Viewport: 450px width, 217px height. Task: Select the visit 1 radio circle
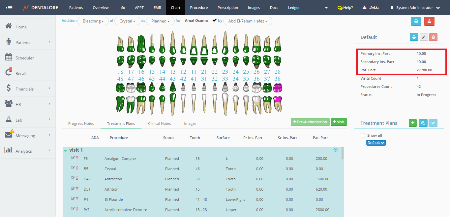(x=336, y=150)
